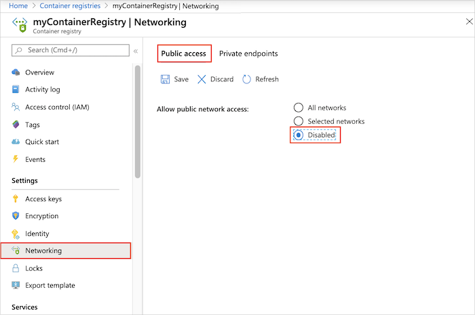Refresh the networking settings
The image size is (475, 315).
260,79
